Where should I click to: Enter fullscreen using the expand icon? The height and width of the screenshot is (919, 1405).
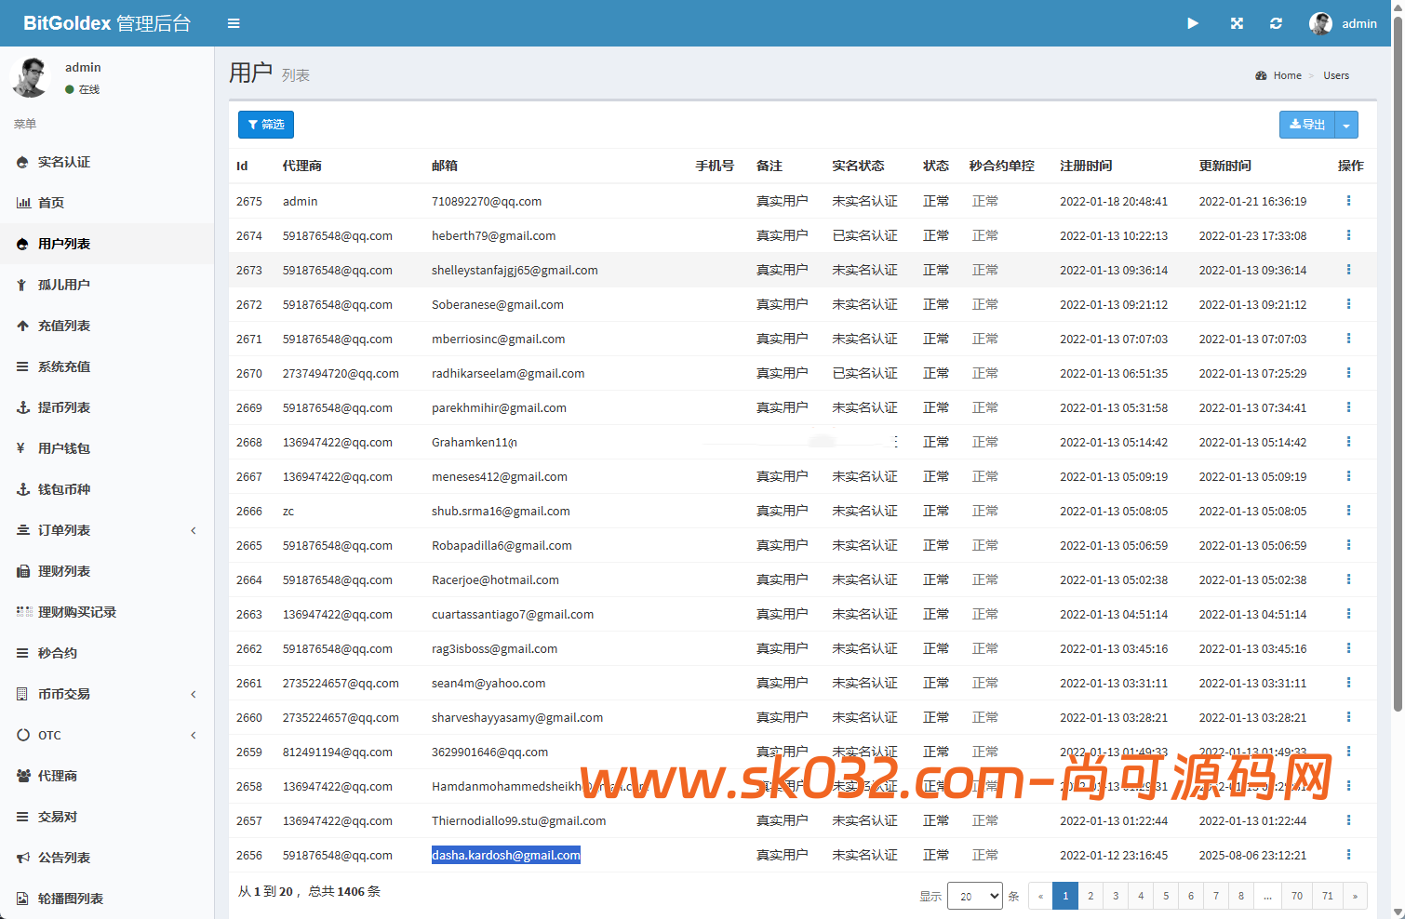pyautogui.click(x=1236, y=23)
